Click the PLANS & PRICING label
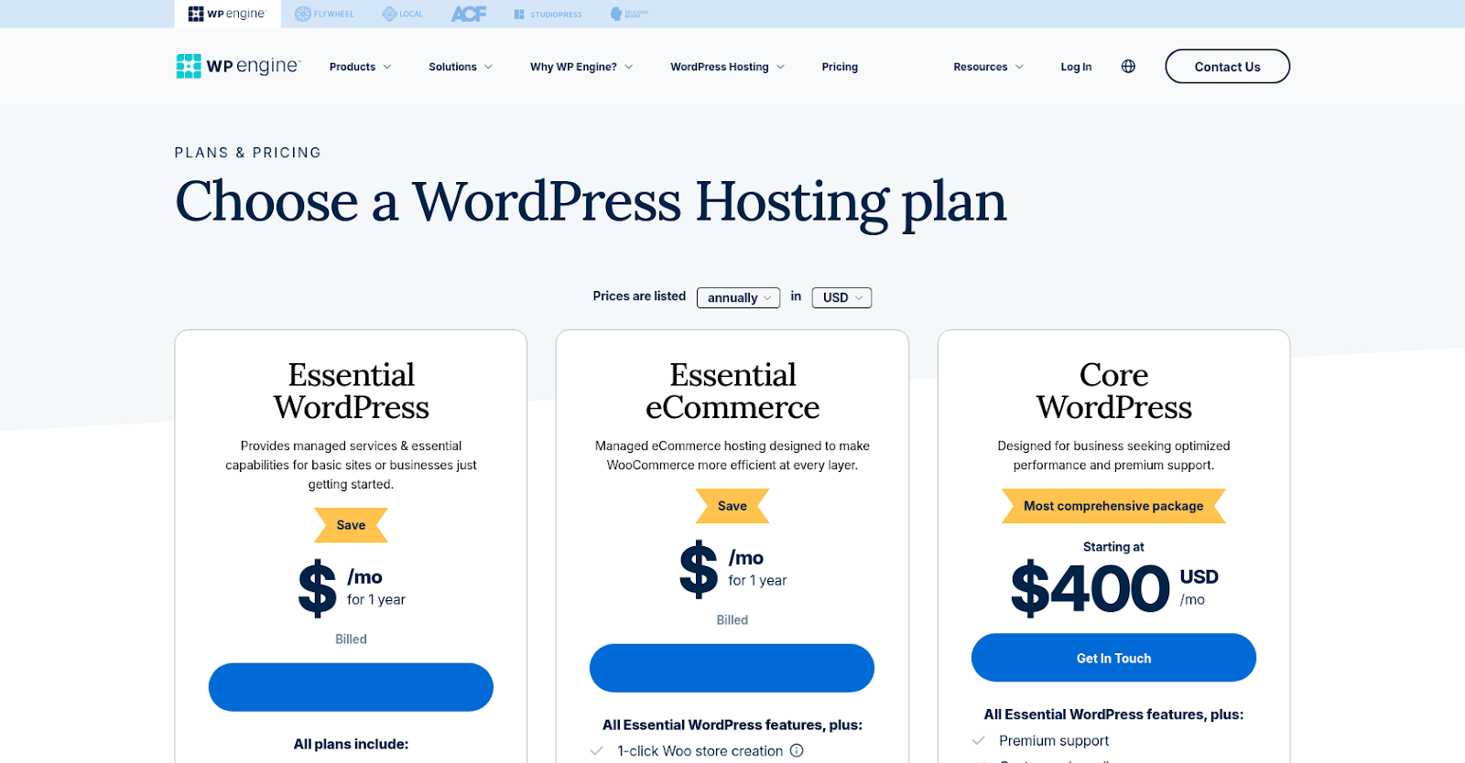The height and width of the screenshot is (763, 1465). 248,153
